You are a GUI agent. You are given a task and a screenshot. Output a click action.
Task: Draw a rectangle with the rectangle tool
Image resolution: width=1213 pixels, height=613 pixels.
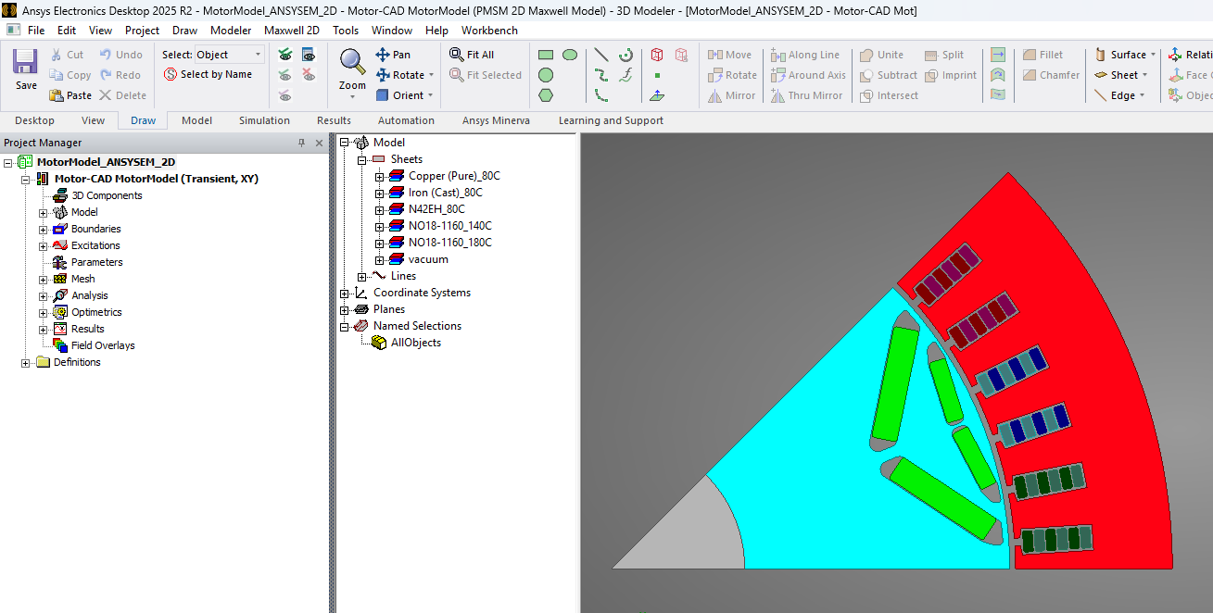coord(546,55)
